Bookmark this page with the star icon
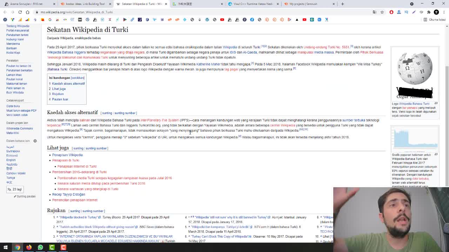Screen dimensions: 449x252 (382, 12)
